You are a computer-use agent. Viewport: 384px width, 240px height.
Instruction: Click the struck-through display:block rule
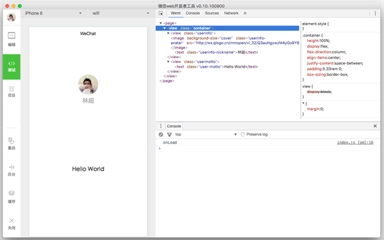click(319, 92)
